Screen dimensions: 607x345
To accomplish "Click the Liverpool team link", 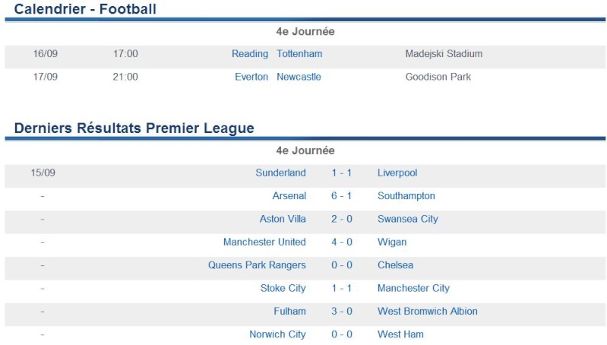I will point(397,173).
